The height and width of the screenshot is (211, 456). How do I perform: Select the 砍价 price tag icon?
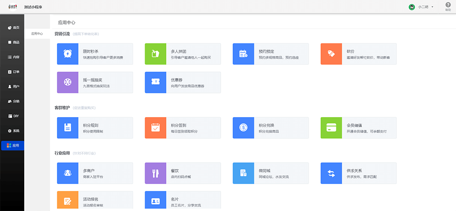click(332, 54)
